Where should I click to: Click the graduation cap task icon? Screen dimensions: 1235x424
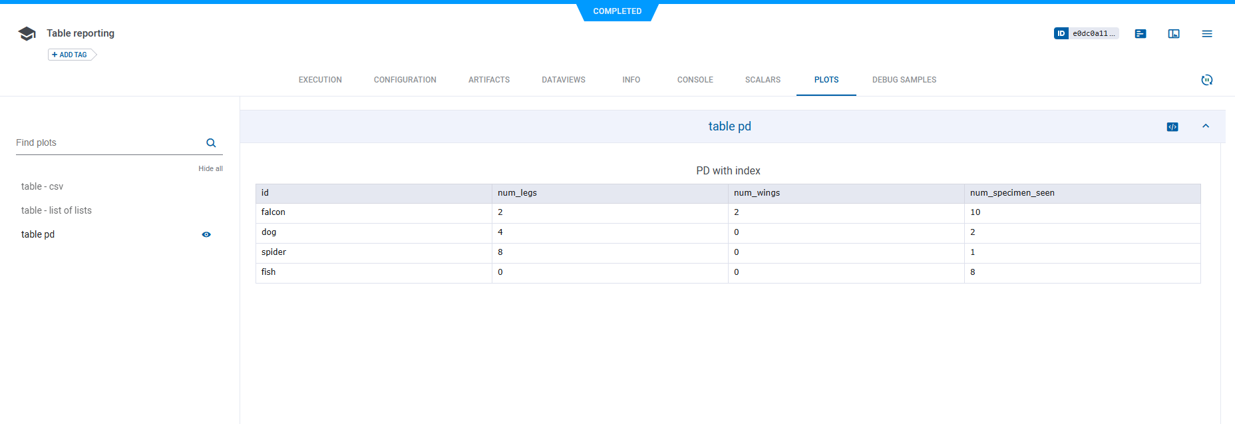click(27, 34)
